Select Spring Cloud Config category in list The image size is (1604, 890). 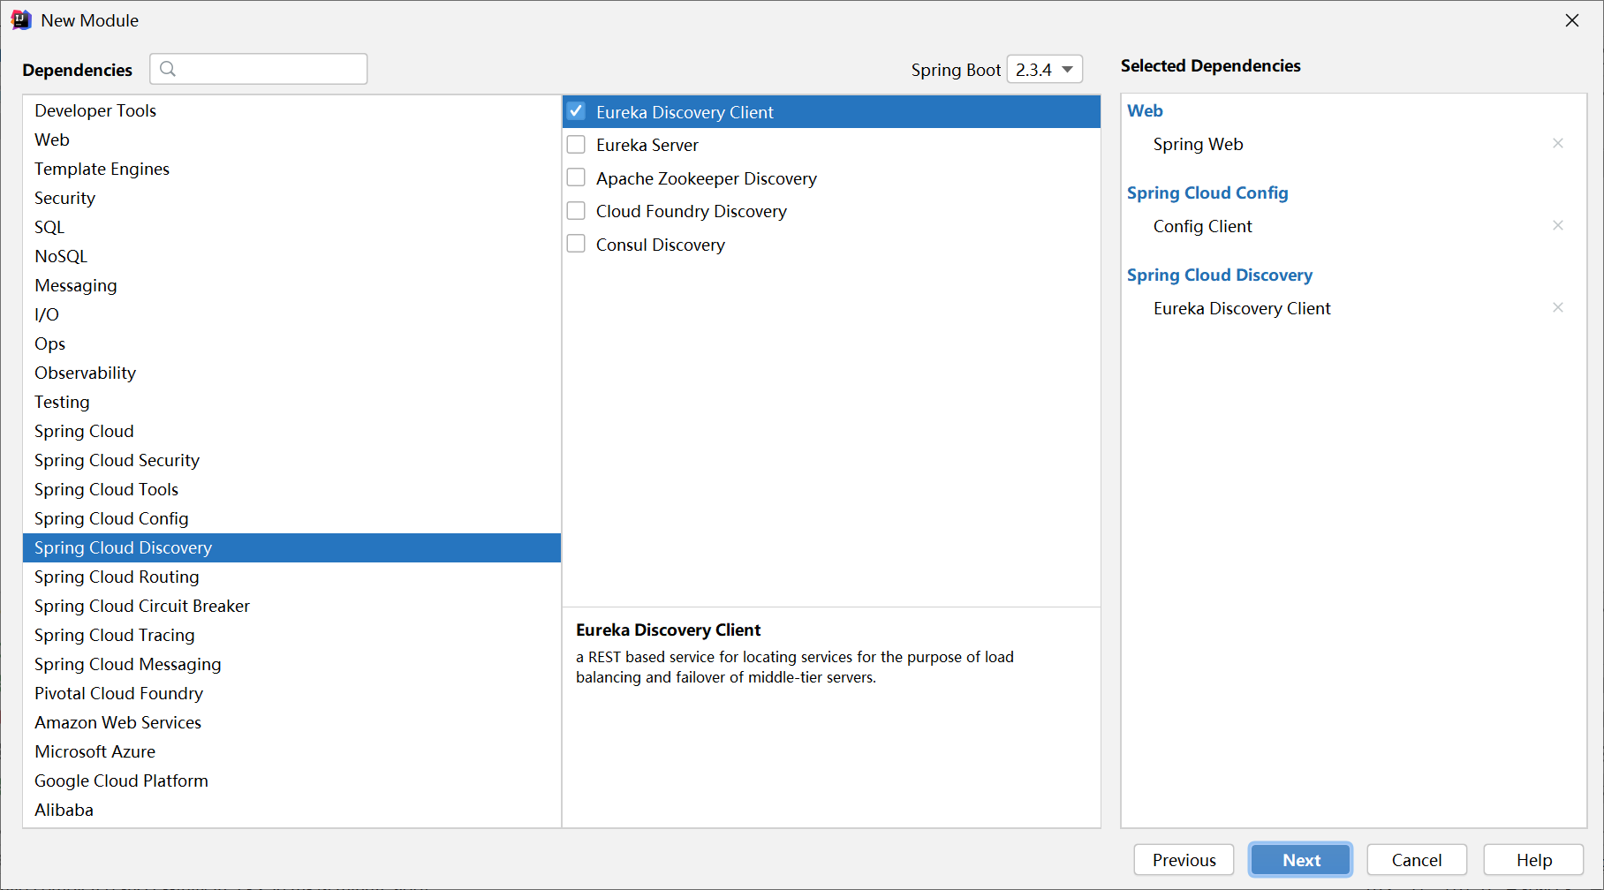[x=291, y=518]
